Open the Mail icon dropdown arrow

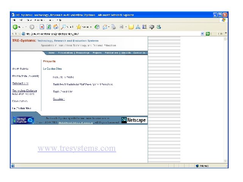[109, 27]
